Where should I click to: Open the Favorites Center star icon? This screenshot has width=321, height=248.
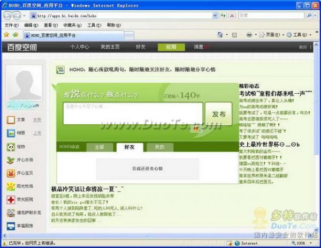point(6,35)
